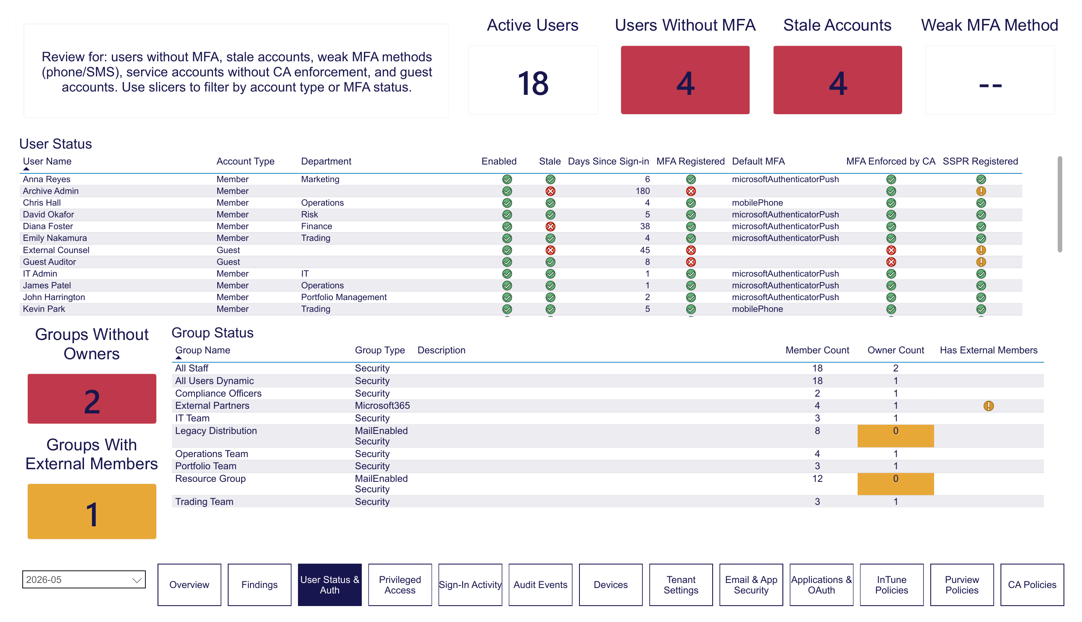
Task: Open Applications & OAuth page
Action: pyautogui.click(x=821, y=584)
